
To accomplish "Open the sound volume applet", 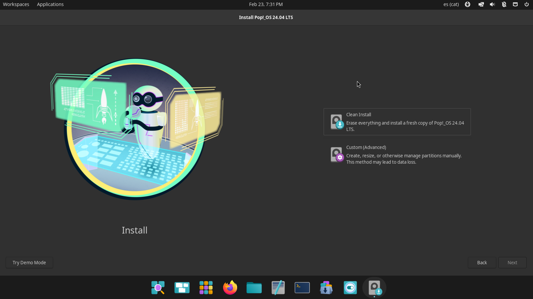I will point(492,4).
